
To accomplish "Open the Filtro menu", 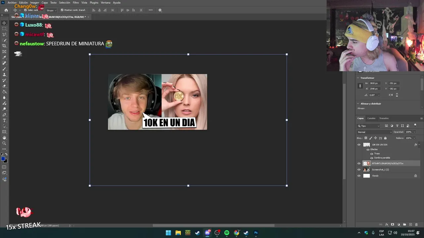I will click(76, 3).
